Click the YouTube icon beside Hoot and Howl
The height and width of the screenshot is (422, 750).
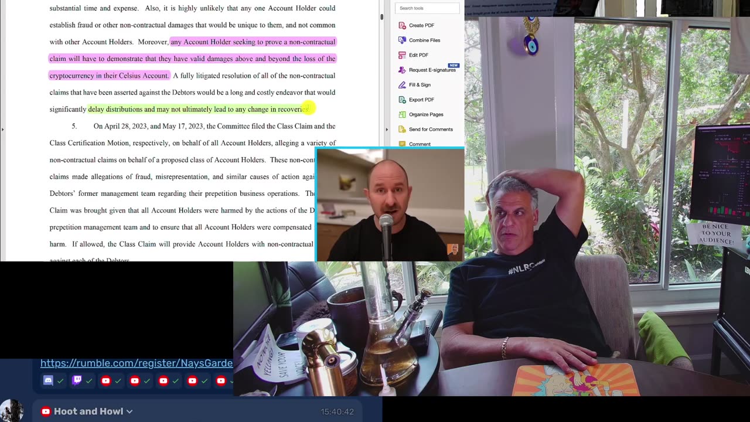[46, 411]
